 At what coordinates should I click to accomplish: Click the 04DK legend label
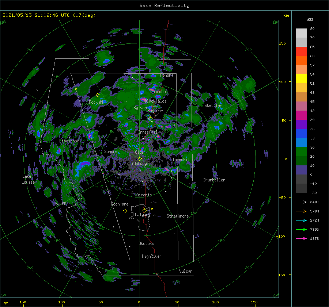pyautogui.click(x=314, y=202)
